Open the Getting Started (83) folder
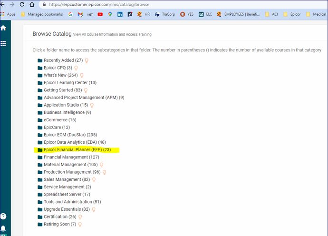Viewport: 328px width, 236px height. point(59,90)
